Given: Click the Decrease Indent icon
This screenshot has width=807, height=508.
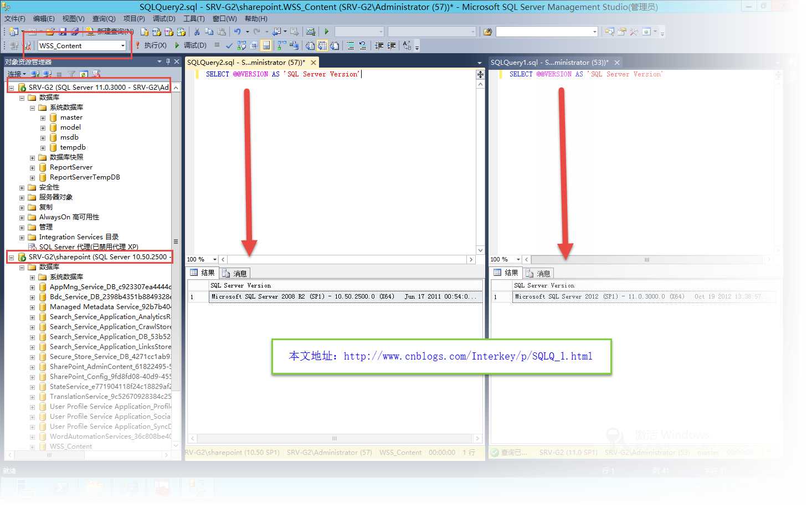Looking at the screenshot, I should point(379,45).
